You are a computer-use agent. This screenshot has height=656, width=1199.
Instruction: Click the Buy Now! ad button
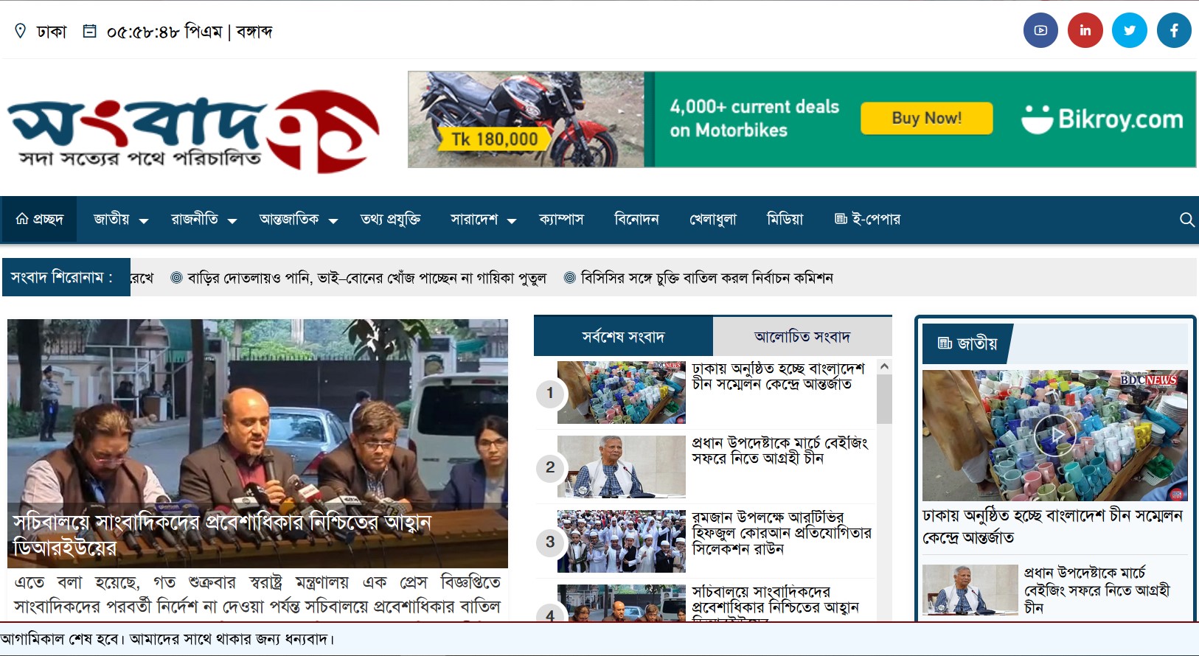tap(926, 119)
